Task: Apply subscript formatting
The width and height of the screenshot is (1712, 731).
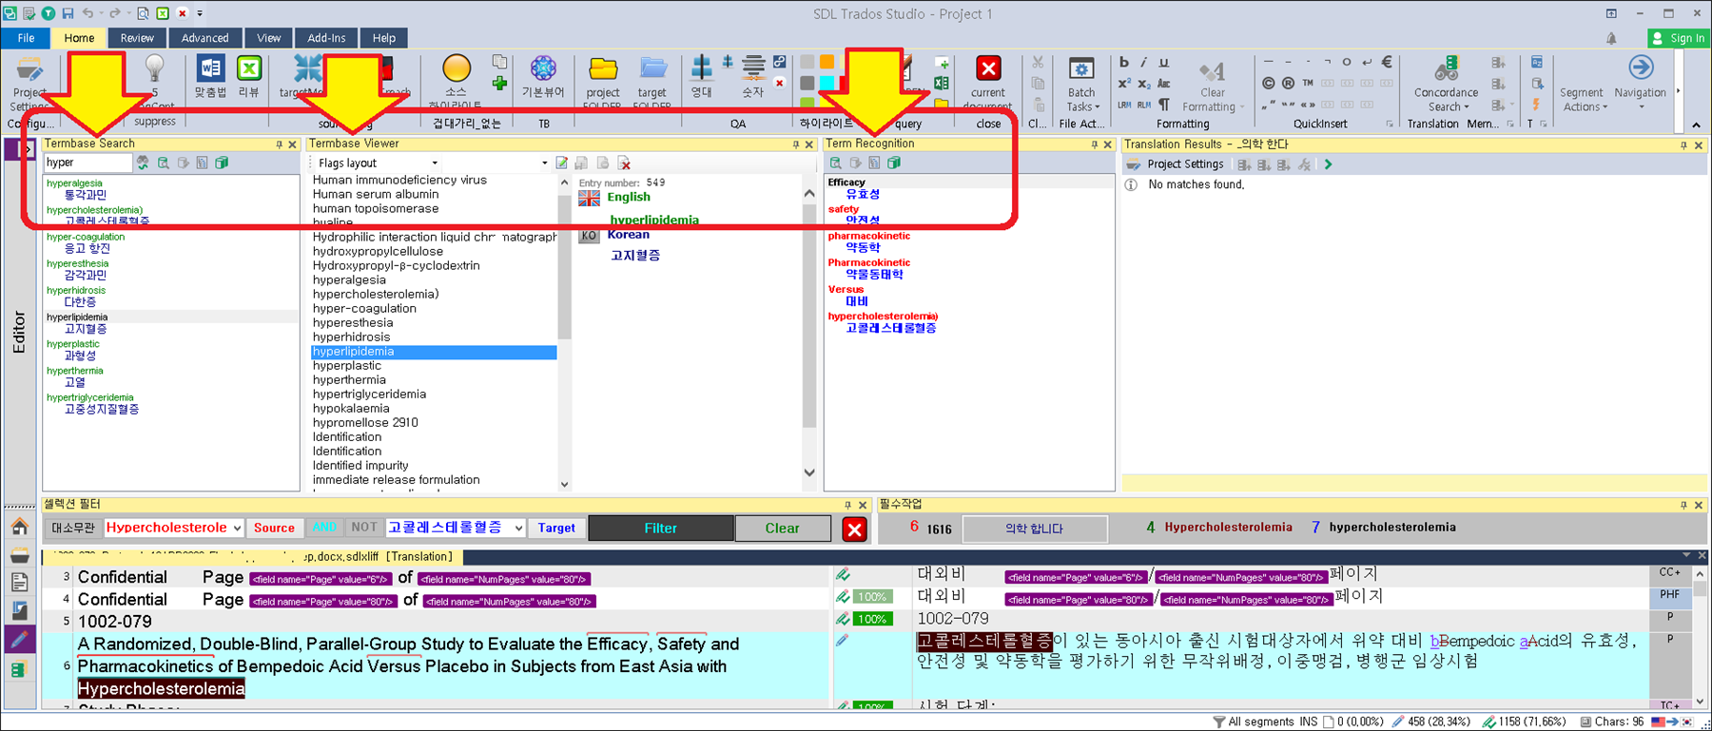Action: [1143, 84]
